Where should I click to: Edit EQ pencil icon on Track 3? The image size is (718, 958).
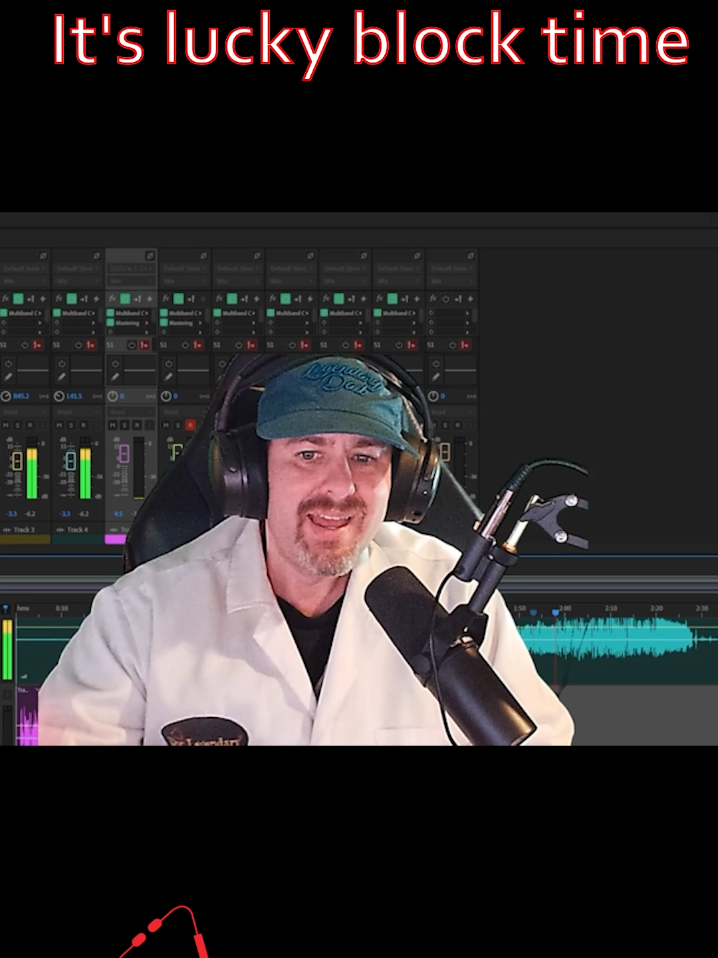pos(9,377)
